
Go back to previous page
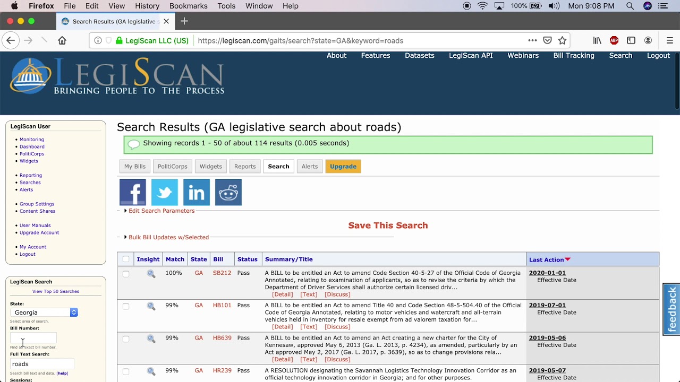point(11,40)
